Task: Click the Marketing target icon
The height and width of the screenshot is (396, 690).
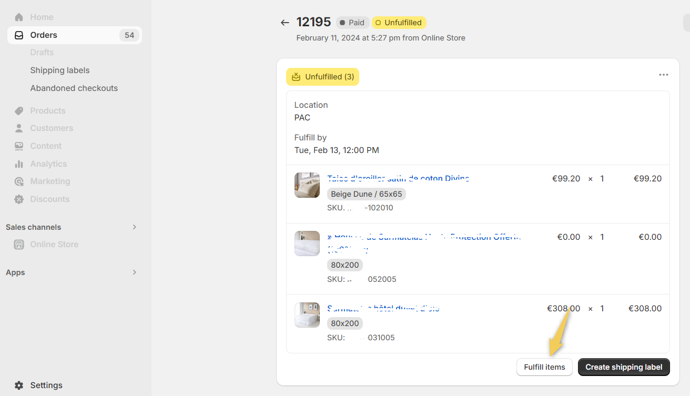Action: click(x=19, y=181)
